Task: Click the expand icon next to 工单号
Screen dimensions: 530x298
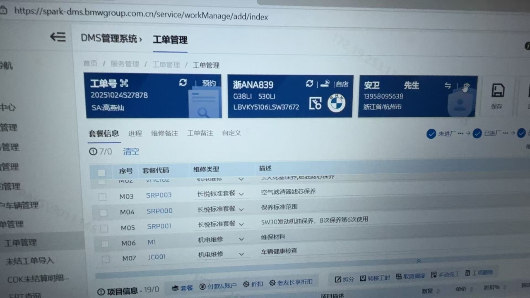Action: point(124,83)
